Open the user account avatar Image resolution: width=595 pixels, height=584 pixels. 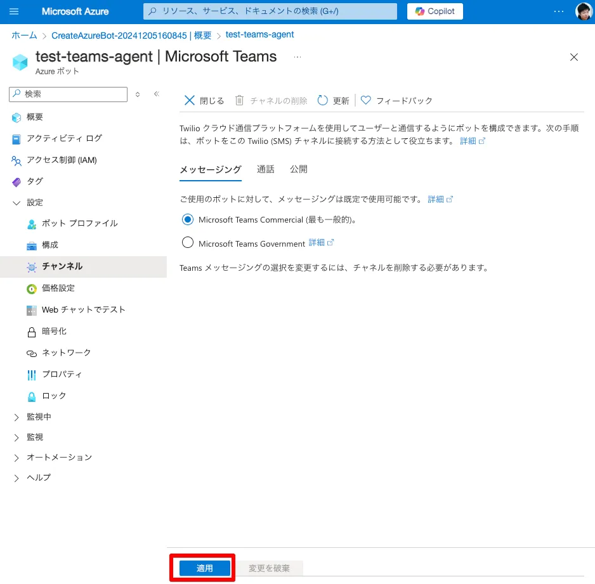point(584,11)
